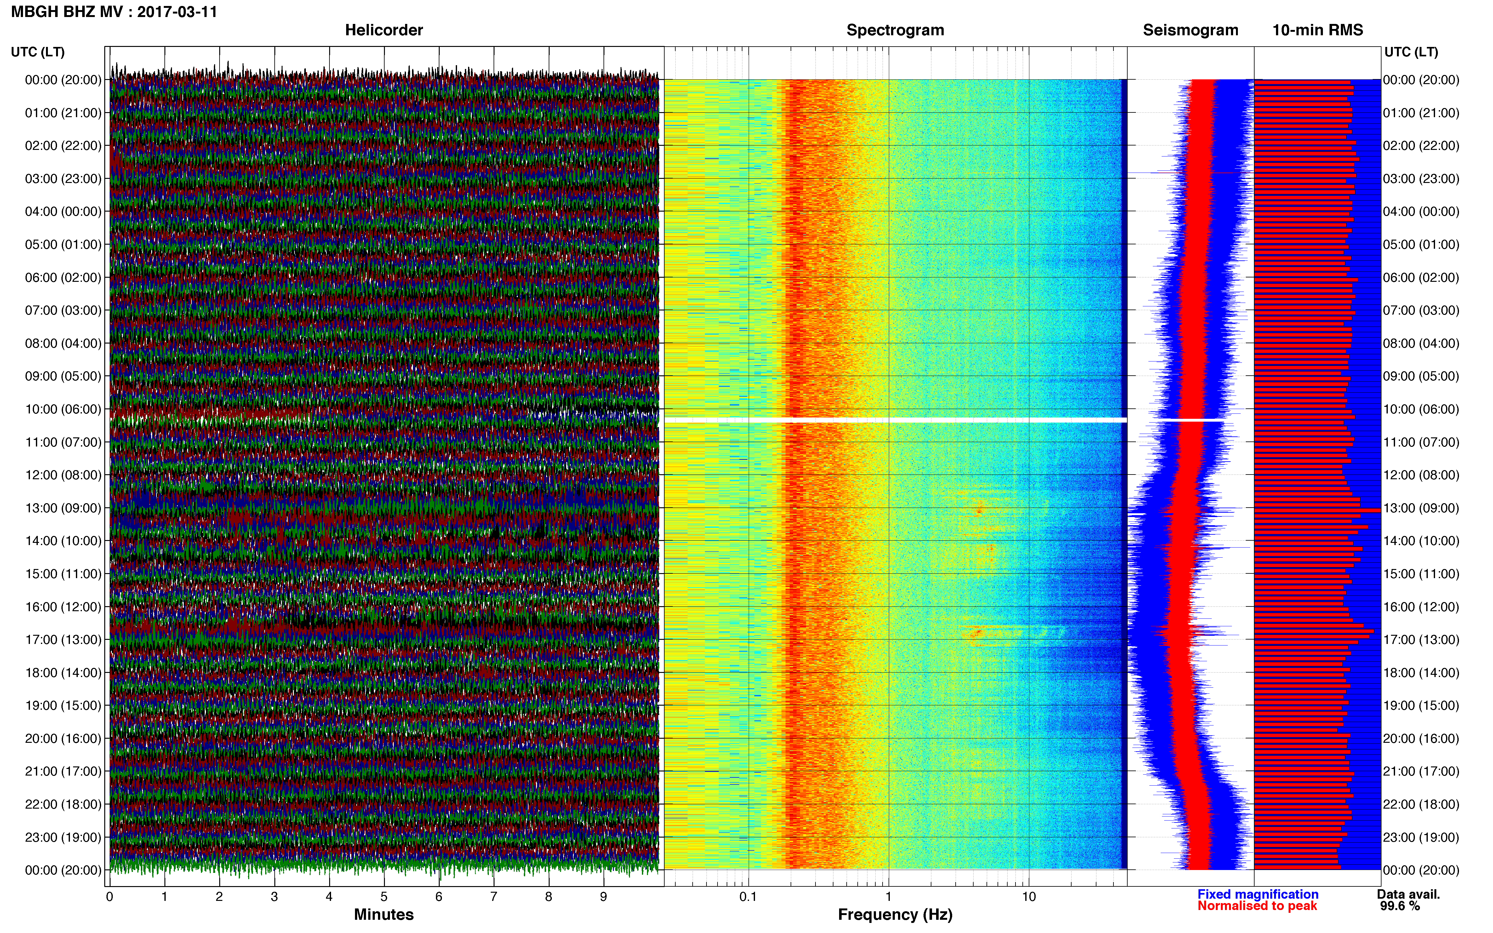Click the 20:00 (16:00) label beside the RMS panel
Screen dimensions: 1493x933
1421,739
